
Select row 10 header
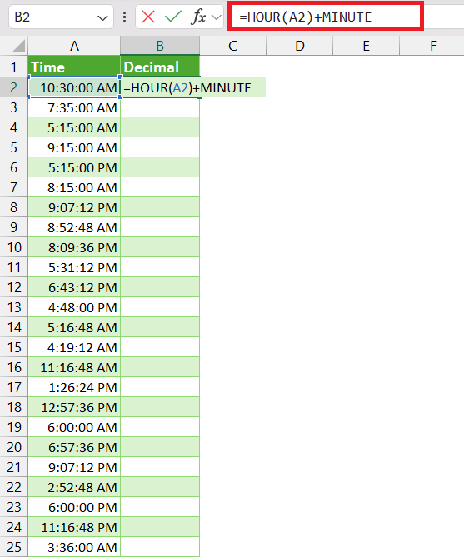coord(14,247)
